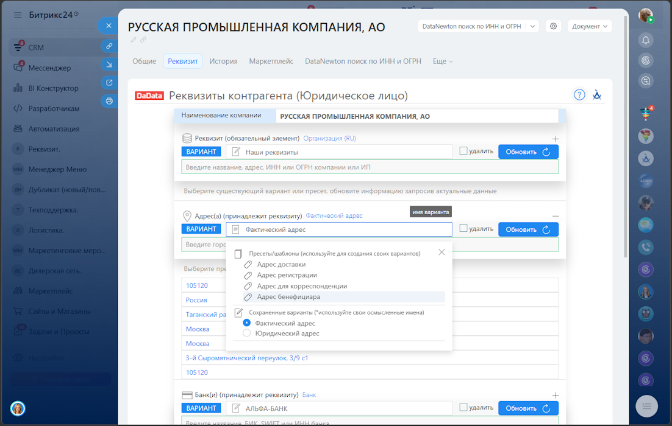Select the Юридический адрес radio option
The height and width of the screenshot is (426, 672).
click(247, 333)
